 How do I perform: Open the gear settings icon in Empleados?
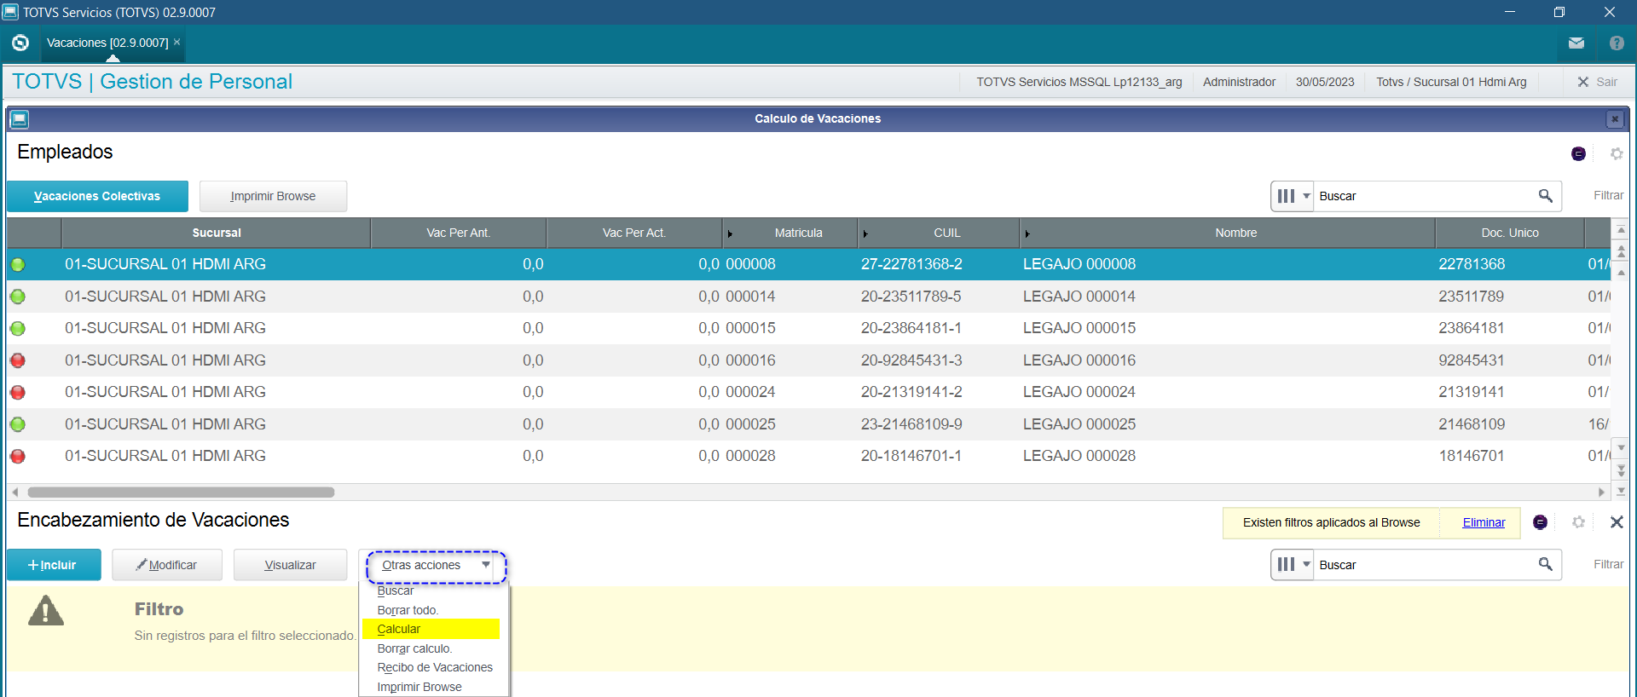[1616, 154]
